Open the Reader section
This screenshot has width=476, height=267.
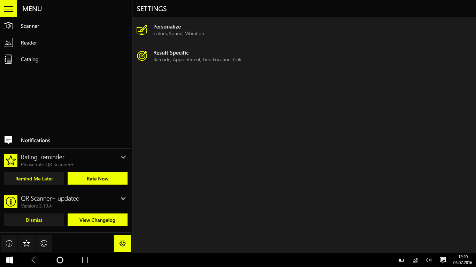(x=29, y=42)
